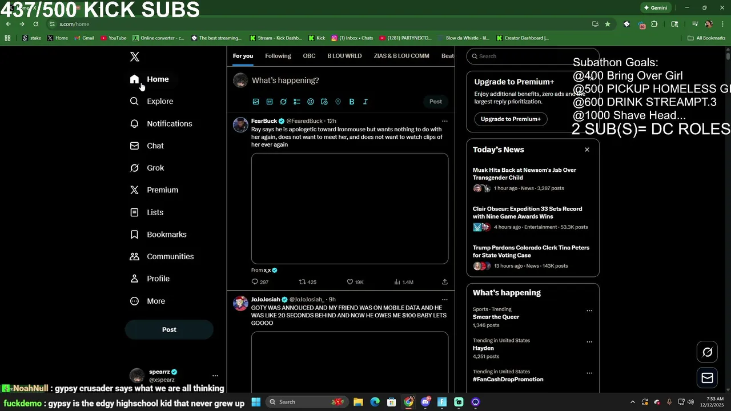The height and width of the screenshot is (411, 731).
Task: Open options for Smear the Queer trend
Action: [589, 311]
